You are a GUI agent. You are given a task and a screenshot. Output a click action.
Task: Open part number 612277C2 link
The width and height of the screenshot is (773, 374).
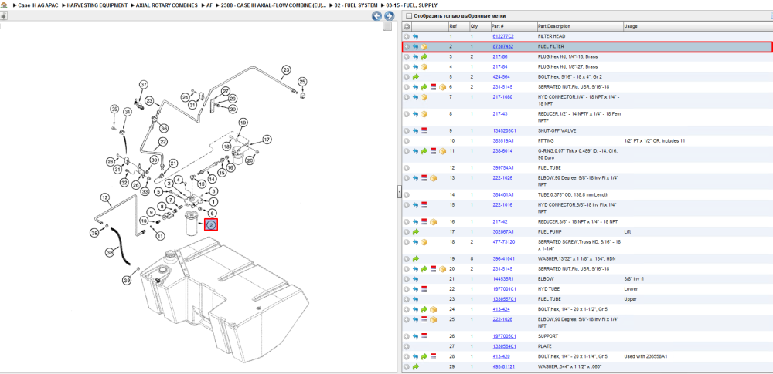503,36
